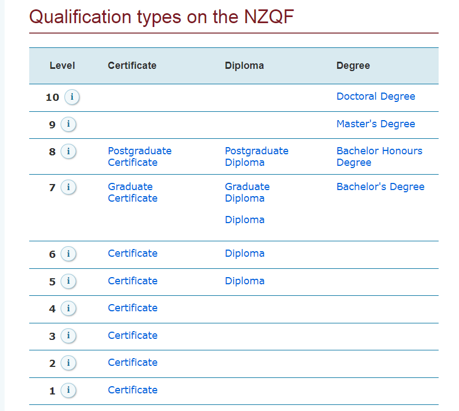Screen dimensions: 459x411
Task: Open the Level 9 info icon
Action: pos(68,124)
